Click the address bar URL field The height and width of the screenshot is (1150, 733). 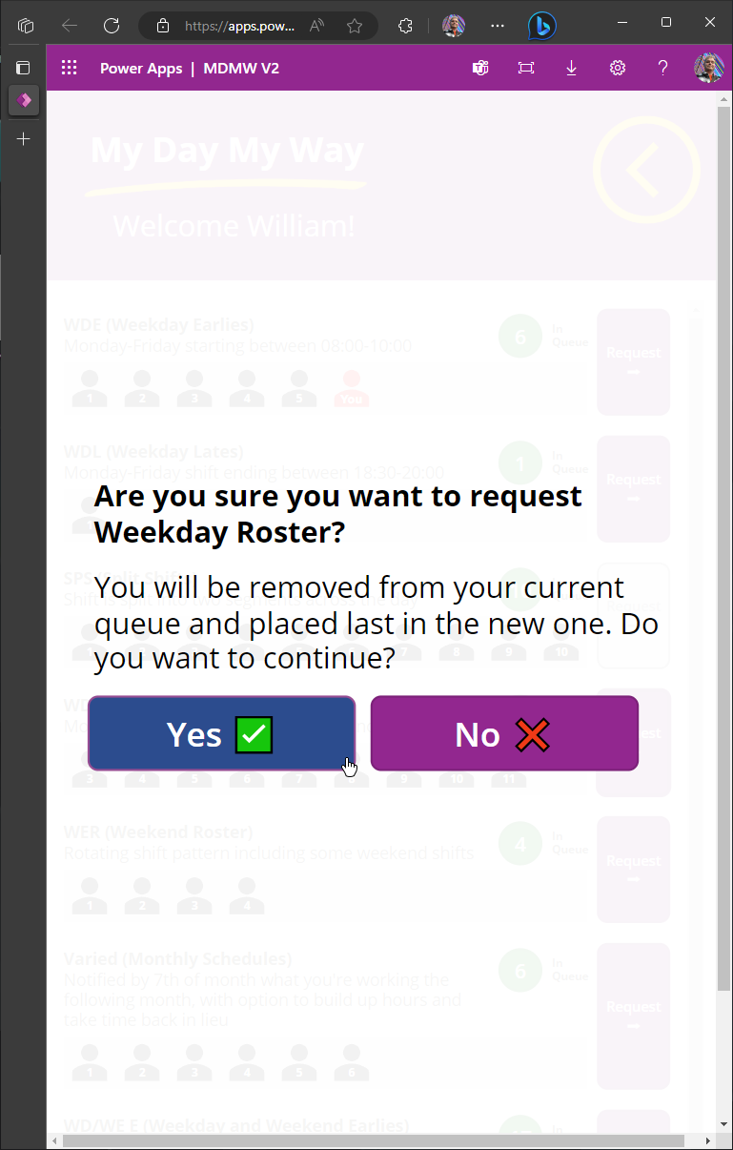pyautogui.click(x=238, y=26)
